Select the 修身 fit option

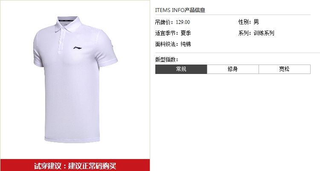pos(233,69)
